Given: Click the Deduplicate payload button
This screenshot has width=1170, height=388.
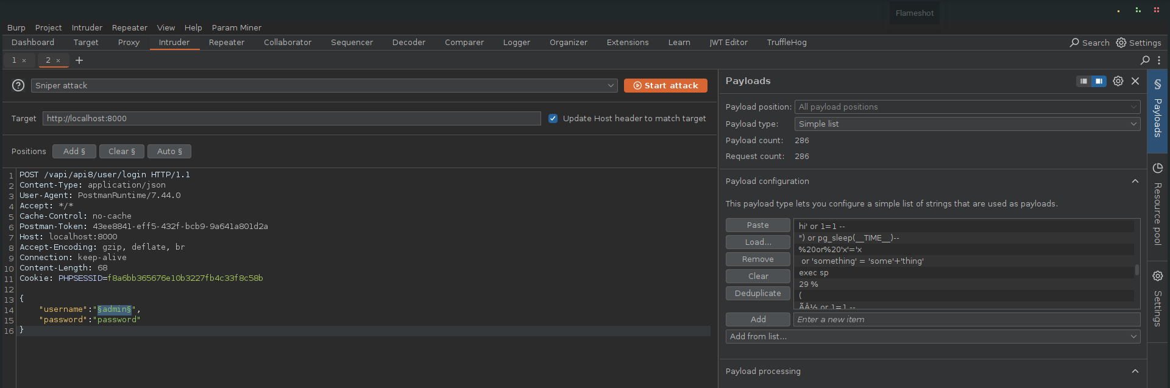Looking at the screenshot, I should (x=758, y=294).
